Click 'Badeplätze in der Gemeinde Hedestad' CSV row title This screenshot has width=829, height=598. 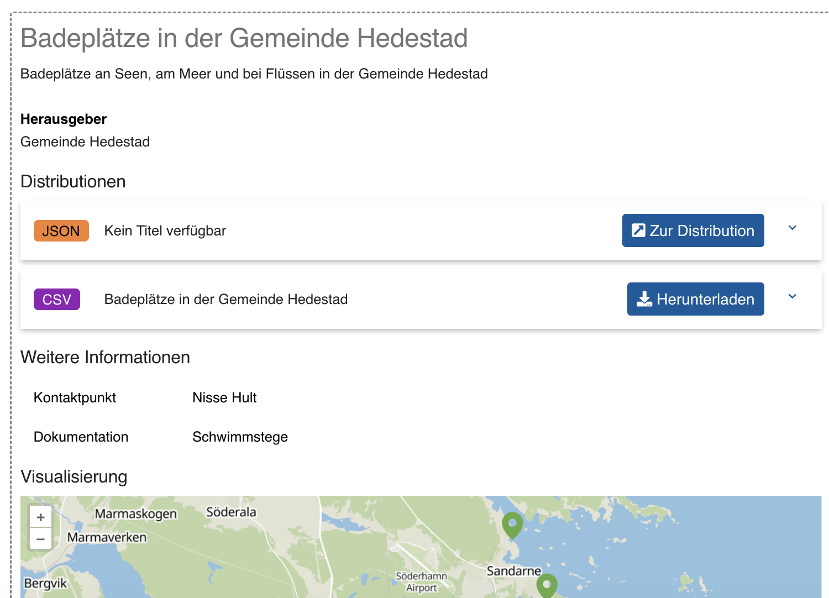pos(226,299)
